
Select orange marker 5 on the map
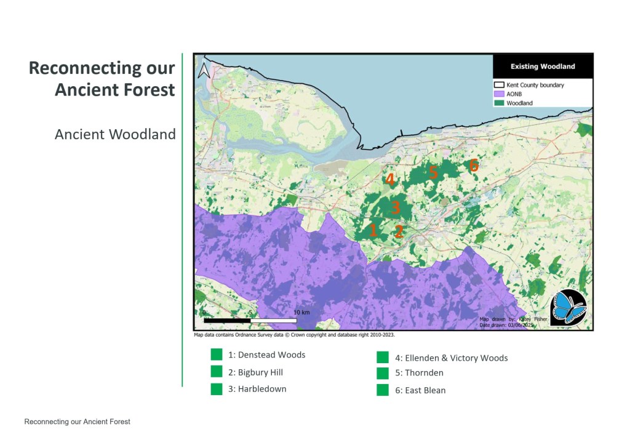click(433, 173)
